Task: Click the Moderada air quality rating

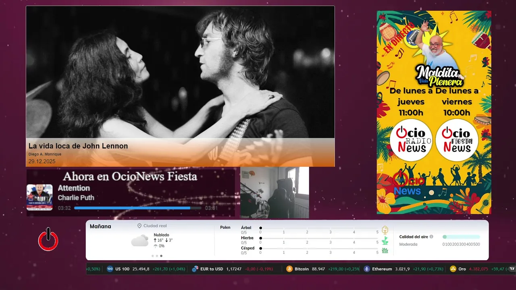Action: (x=408, y=244)
